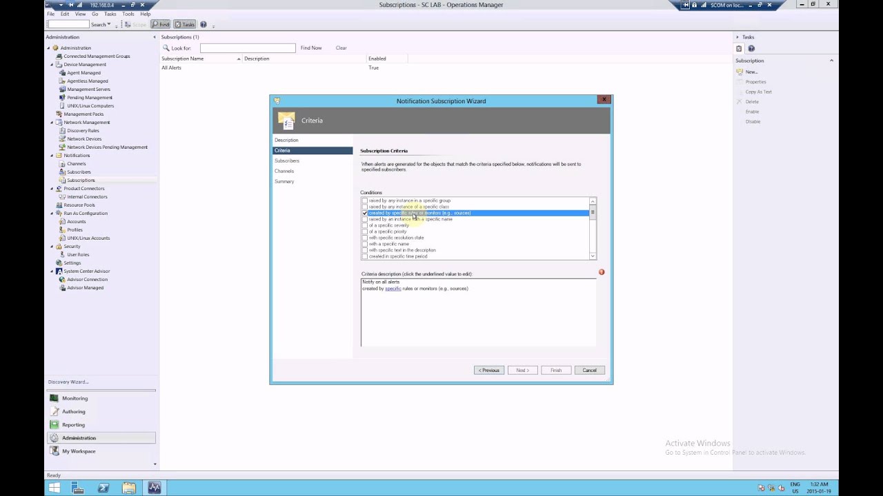The width and height of the screenshot is (883, 496).
Task: Check the 'of a specific priority' condition
Action: click(x=365, y=231)
